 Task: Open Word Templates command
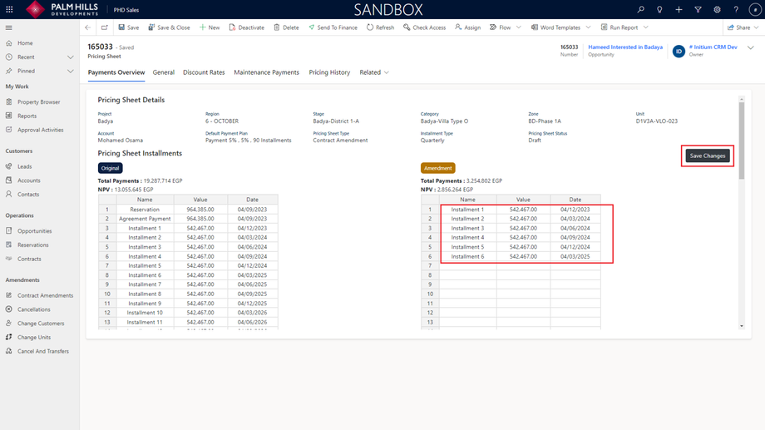(x=555, y=27)
